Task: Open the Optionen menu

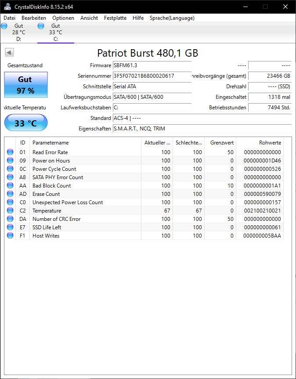Action: coord(63,18)
